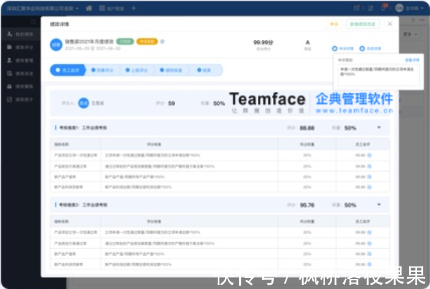
Task: Open note icon in 考核维度2 second indicator row
Action: (369, 243)
